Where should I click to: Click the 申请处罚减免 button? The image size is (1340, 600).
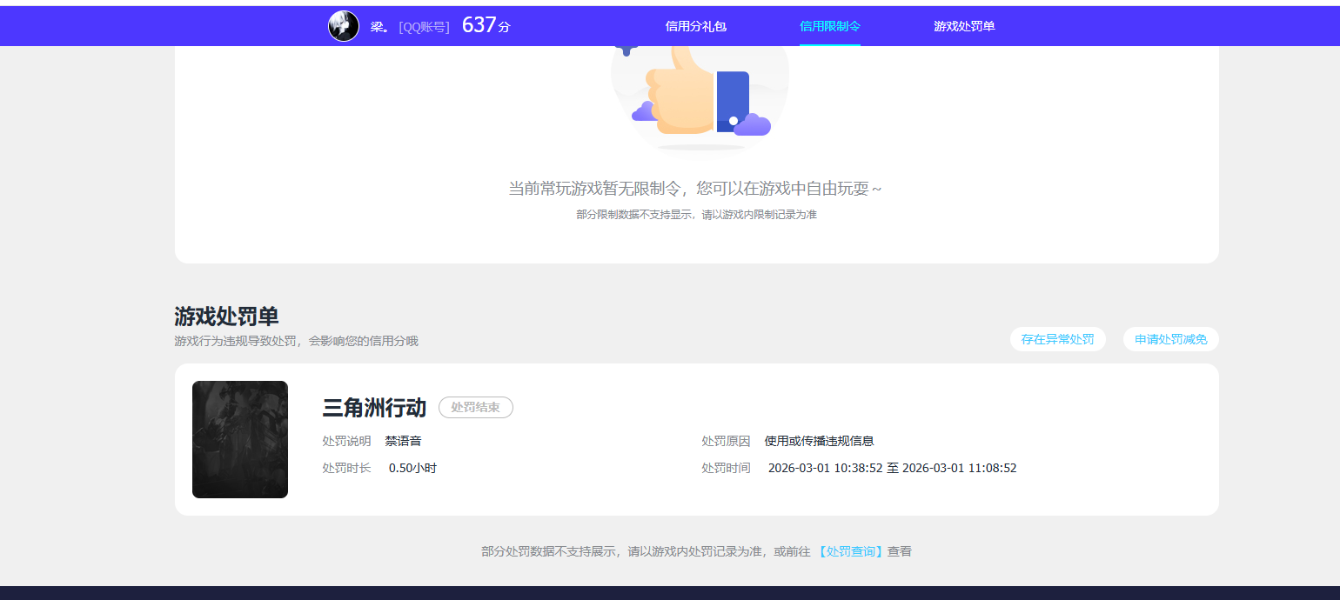(x=1170, y=339)
